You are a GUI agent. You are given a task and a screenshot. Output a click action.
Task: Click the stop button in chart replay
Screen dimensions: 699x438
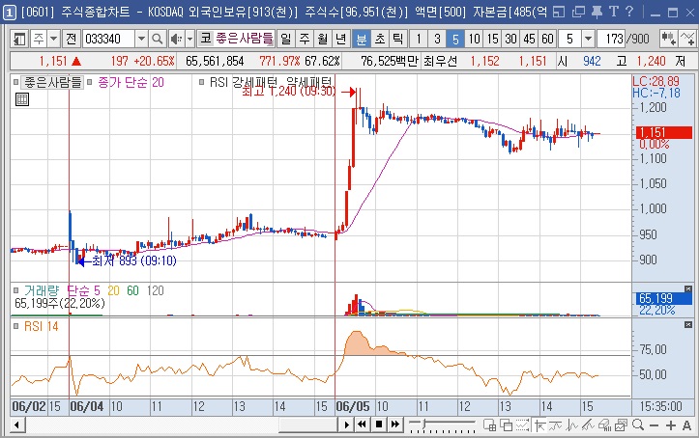(378, 424)
